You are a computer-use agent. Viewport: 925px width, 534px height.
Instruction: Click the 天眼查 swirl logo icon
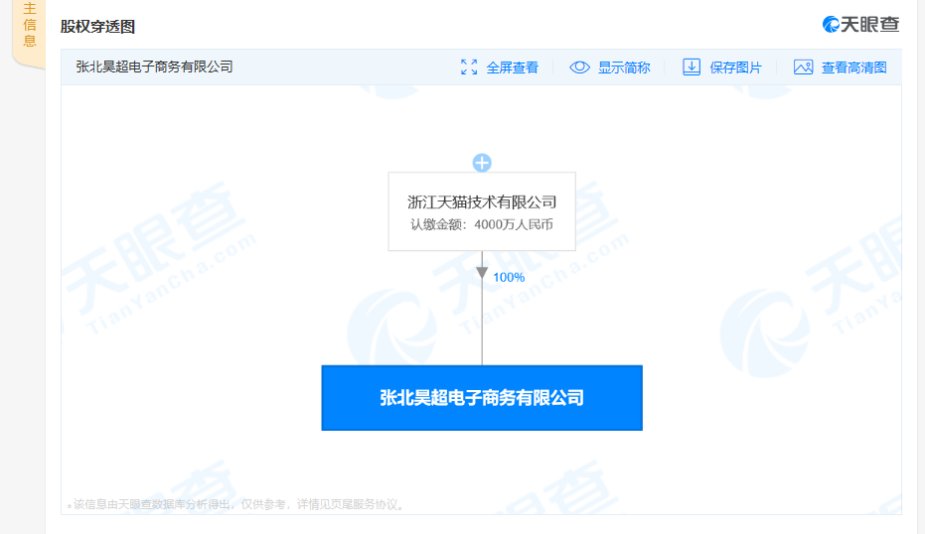pyautogui.click(x=832, y=25)
